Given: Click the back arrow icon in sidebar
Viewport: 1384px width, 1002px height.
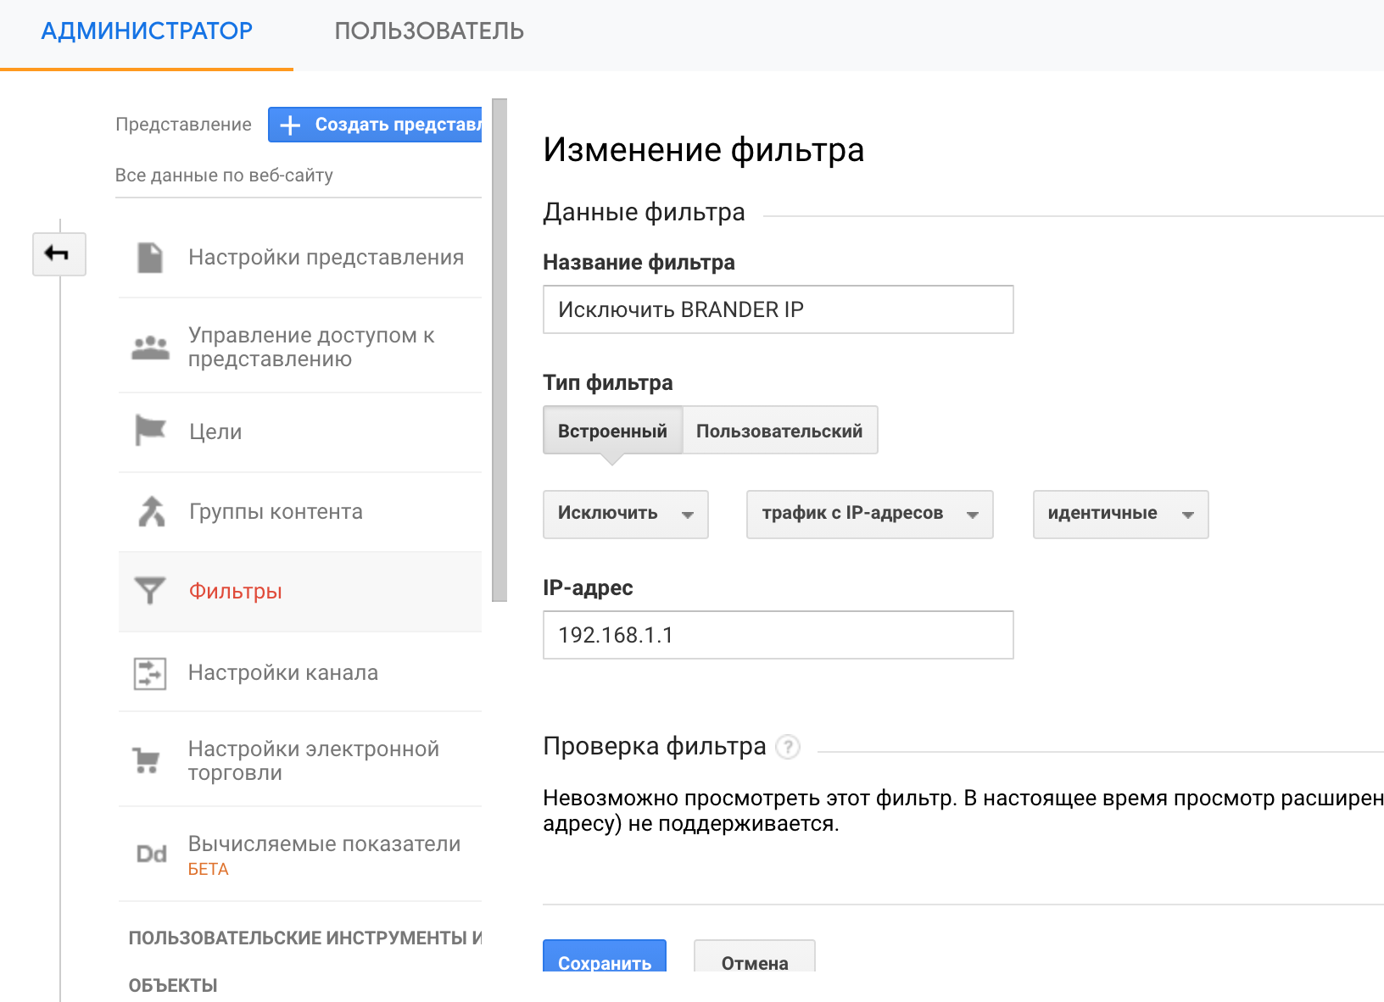Looking at the screenshot, I should click(59, 253).
